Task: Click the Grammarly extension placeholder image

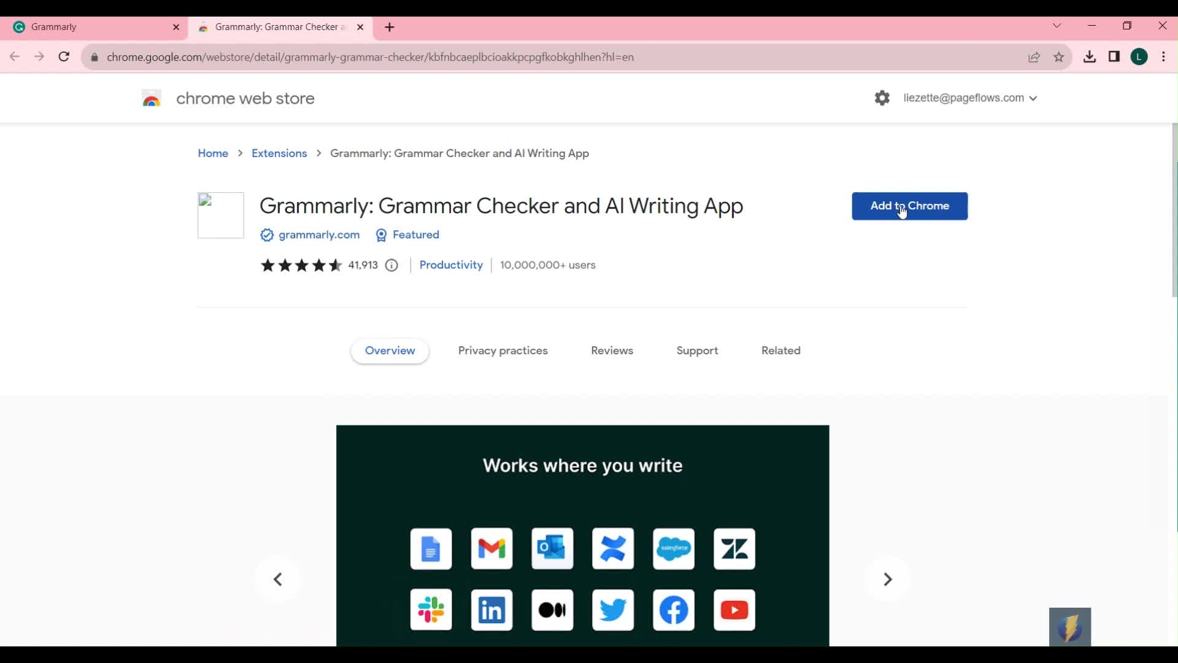Action: (x=221, y=215)
